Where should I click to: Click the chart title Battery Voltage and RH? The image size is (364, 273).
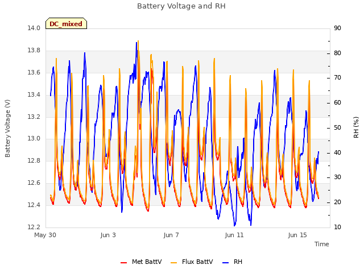click(181, 6)
